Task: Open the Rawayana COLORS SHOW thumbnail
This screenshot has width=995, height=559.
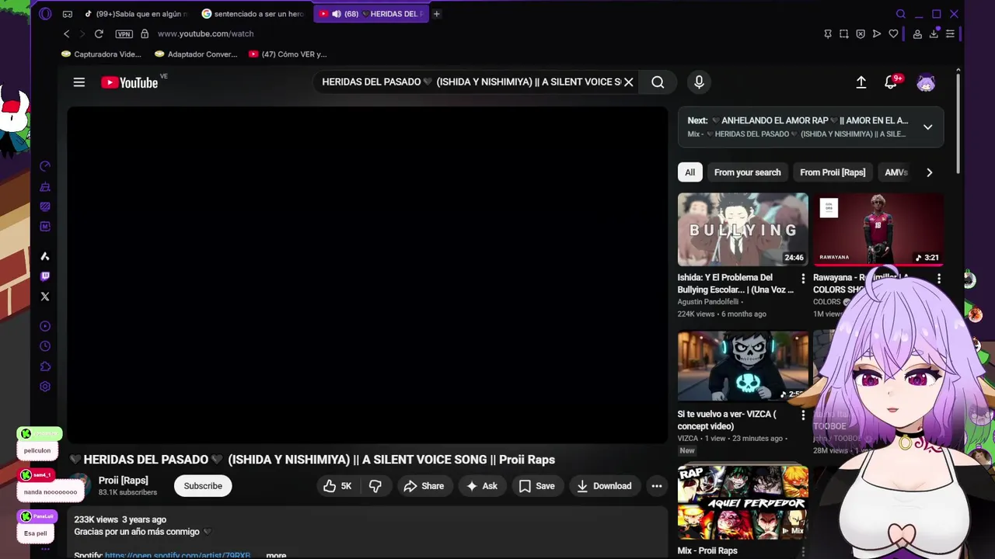Action: click(x=878, y=229)
